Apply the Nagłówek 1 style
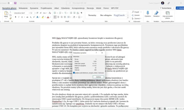The image size is (184, 110). [120, 15]
